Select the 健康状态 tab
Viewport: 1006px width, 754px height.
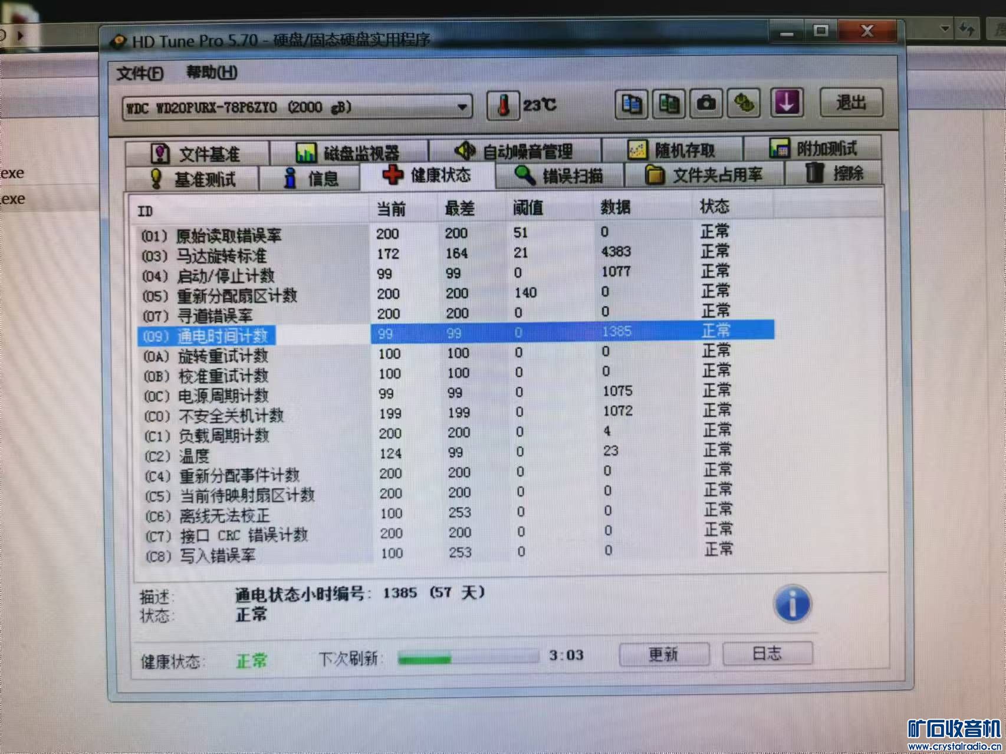tap(428, 175)
